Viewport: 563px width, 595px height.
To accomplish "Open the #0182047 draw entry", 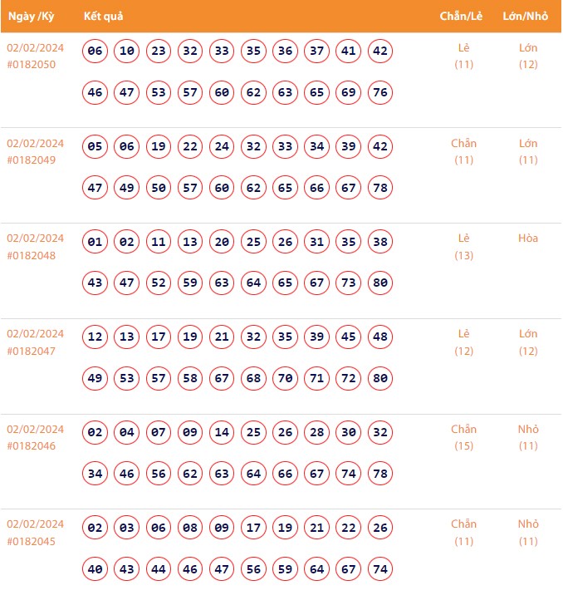I will (x=32, y=351).
